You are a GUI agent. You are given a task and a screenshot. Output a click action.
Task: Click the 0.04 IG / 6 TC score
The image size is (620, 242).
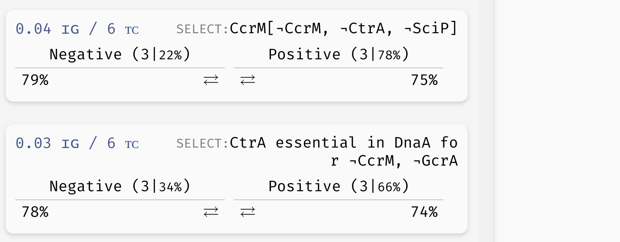pos(77,29)
